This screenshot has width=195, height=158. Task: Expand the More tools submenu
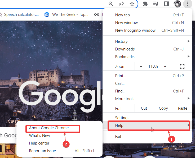point(147,99)
